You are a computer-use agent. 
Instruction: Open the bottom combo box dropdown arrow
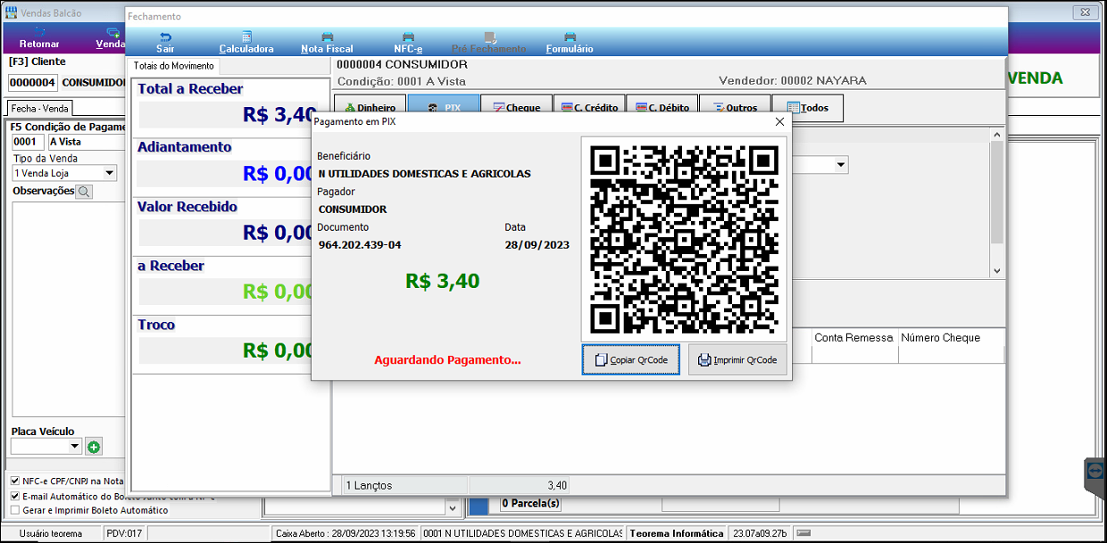[451, 506]
